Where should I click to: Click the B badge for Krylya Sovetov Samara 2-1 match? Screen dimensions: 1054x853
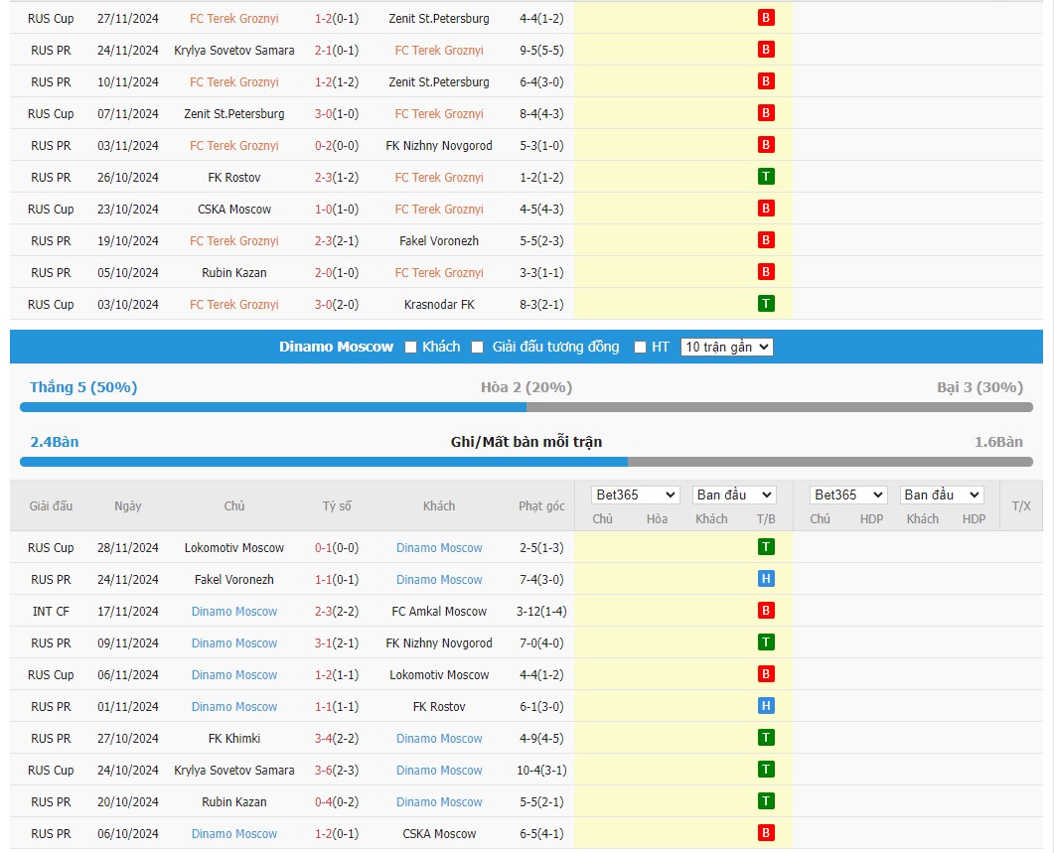(x=766, y=50)
